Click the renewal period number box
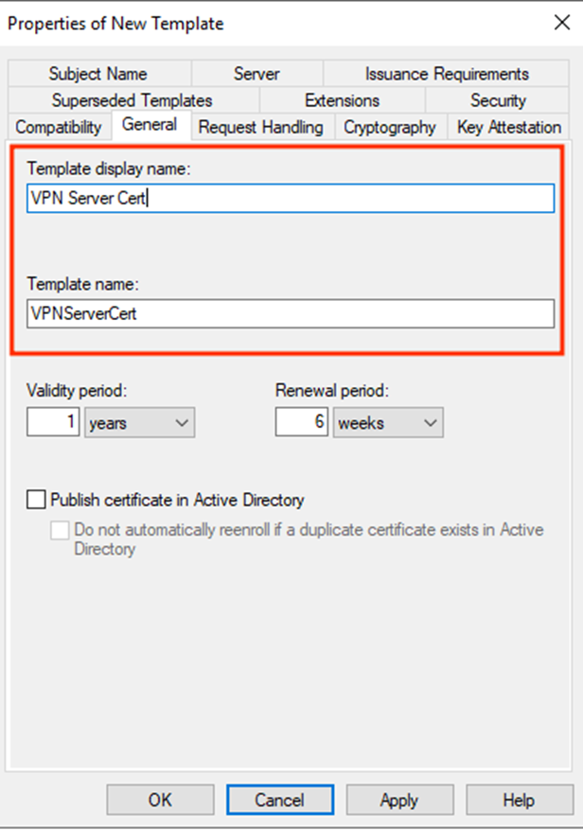This screenshot has width=583, height=830. pyautogui.click(x=301, y=422)
